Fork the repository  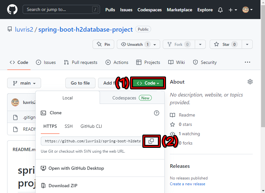click(x=179, y=44)
